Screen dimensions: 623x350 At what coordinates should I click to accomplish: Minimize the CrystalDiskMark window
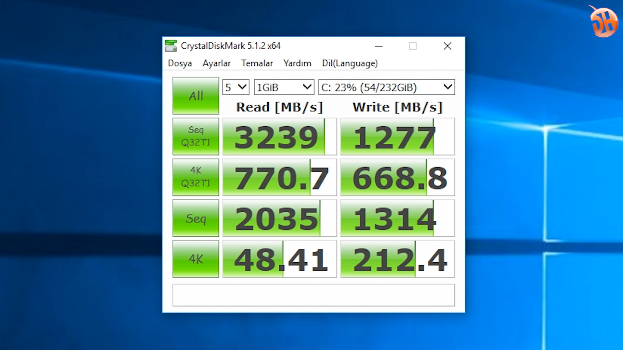(x=379, y=46)
